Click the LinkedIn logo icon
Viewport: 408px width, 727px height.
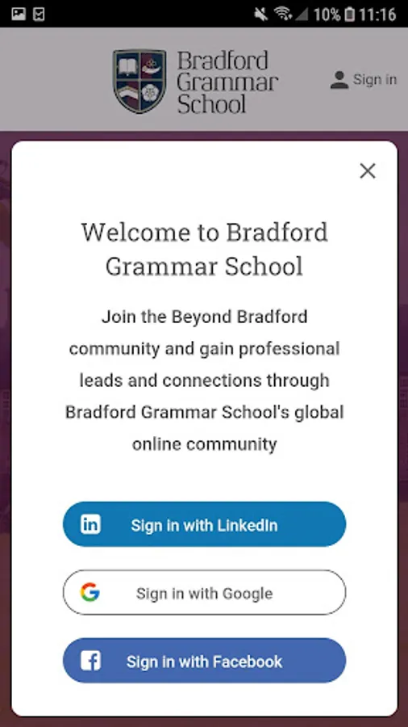90,524
